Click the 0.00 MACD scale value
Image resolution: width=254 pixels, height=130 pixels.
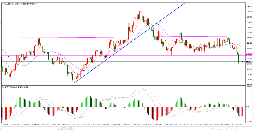pos(248,107)
